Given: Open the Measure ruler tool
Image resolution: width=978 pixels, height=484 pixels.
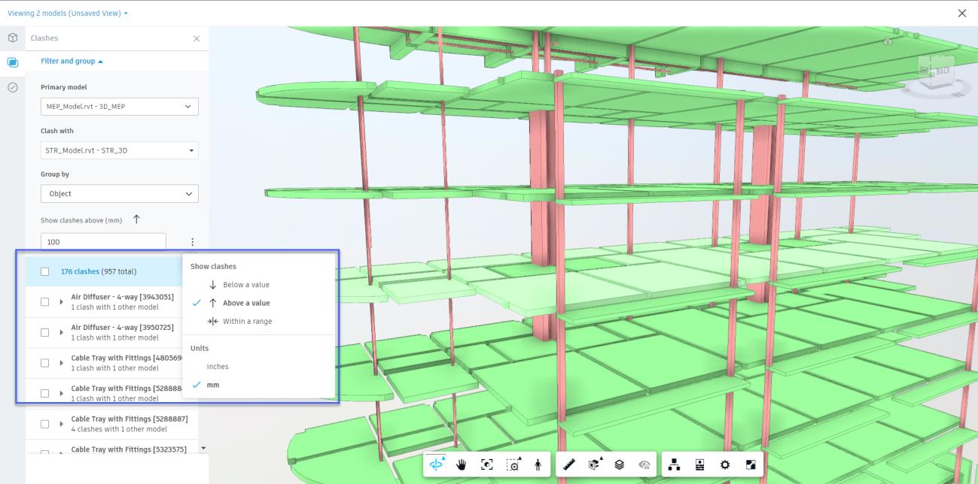Looking at the screenshot, I should point(569,465).
